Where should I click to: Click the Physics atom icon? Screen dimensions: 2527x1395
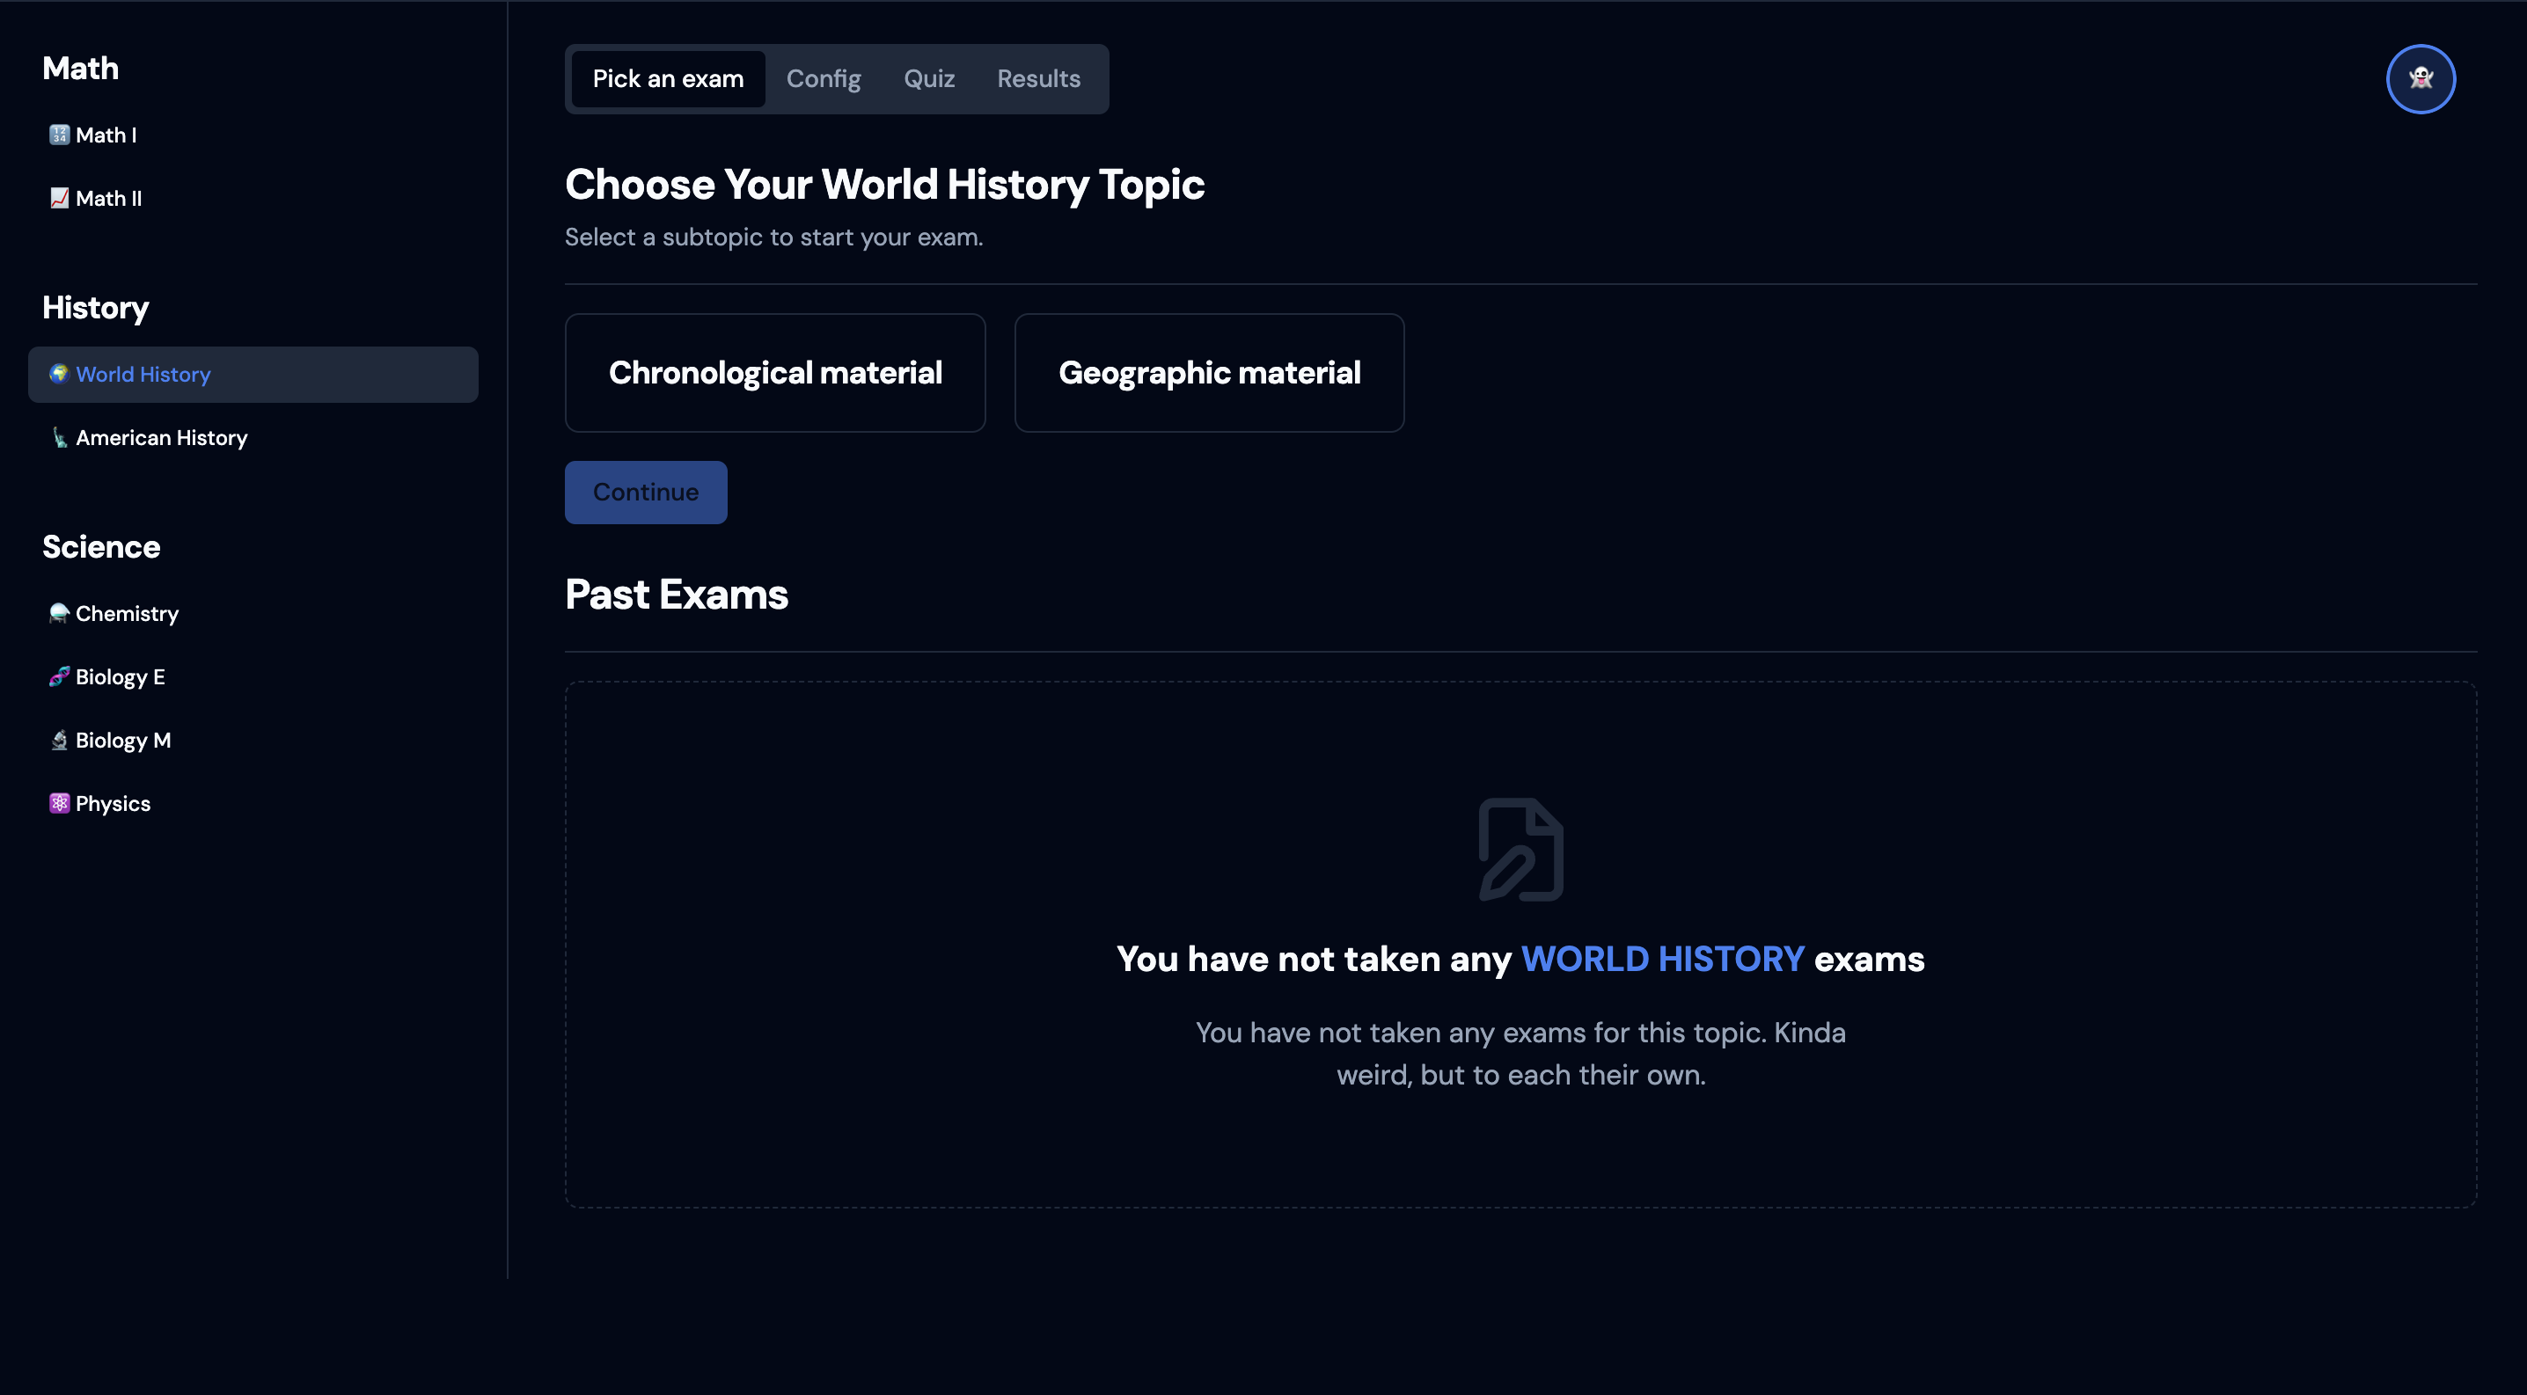pyautogui.click(x=59, y=803)
